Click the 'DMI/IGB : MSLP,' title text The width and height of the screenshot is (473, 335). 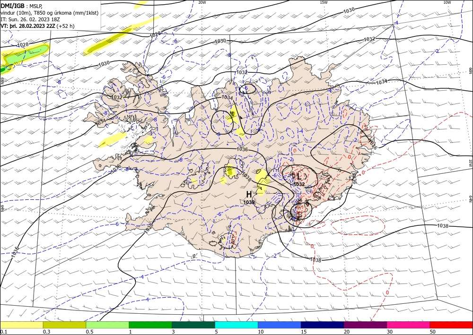coord(22,5)
